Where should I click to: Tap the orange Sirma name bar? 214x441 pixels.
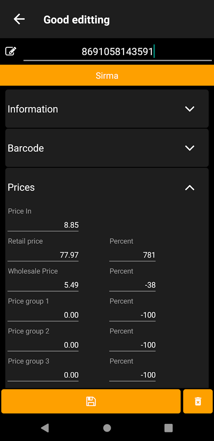point(107,75)
